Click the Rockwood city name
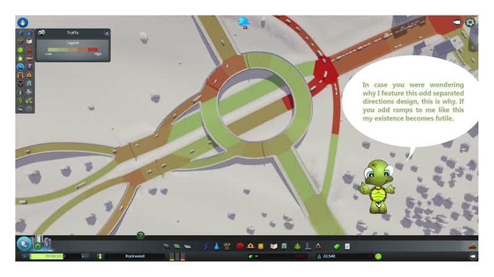Viewport: 494px width, 277px height. [x=134, y=256]
